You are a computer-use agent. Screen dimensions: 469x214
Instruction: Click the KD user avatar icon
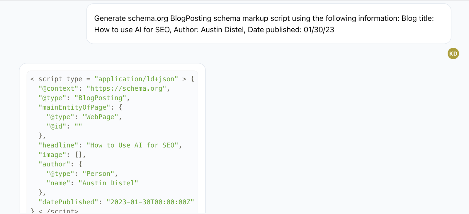(453, 53)
